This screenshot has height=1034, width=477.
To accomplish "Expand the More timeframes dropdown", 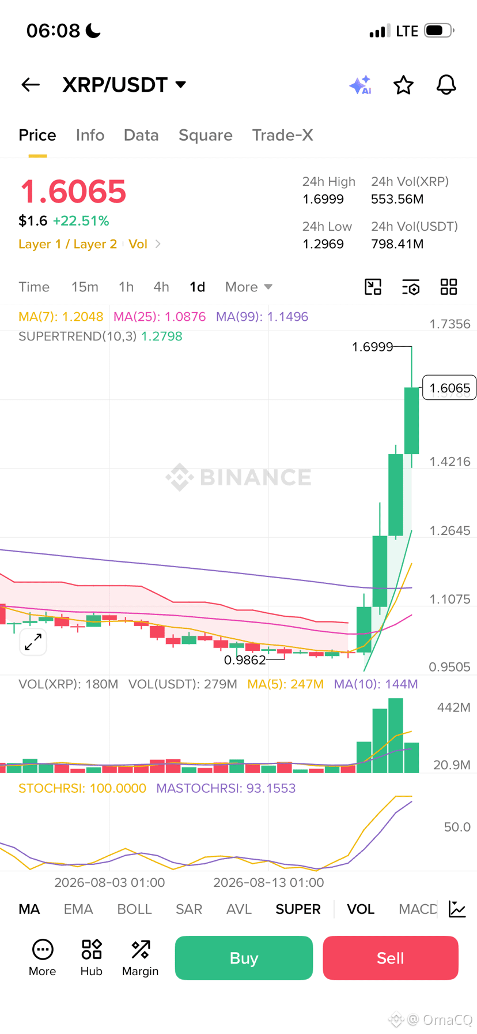I will click(249, 287).
